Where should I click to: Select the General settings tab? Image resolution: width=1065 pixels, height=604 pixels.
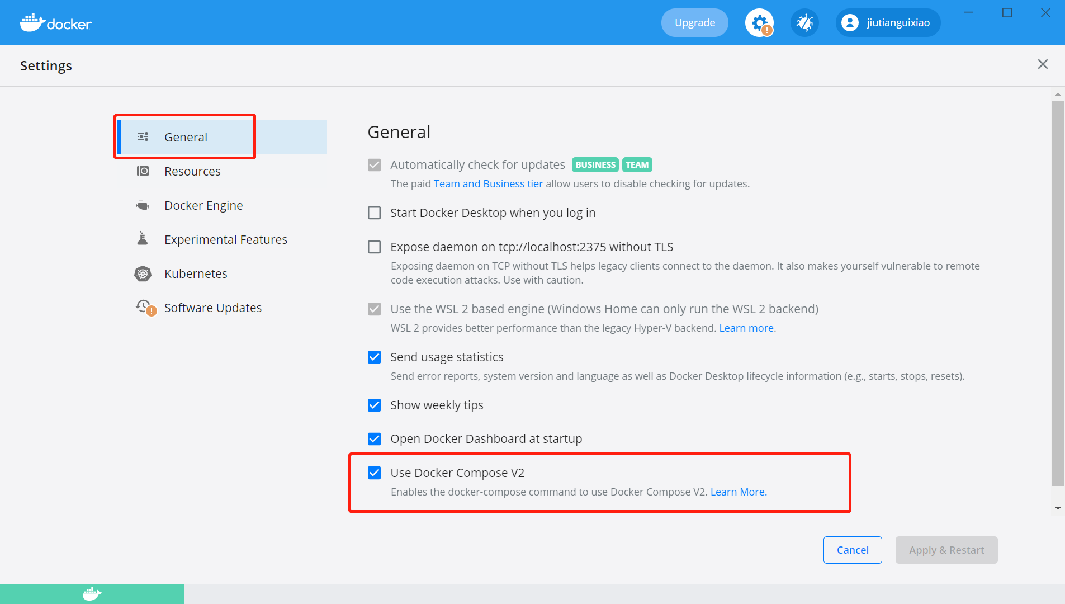coord(223,137)
